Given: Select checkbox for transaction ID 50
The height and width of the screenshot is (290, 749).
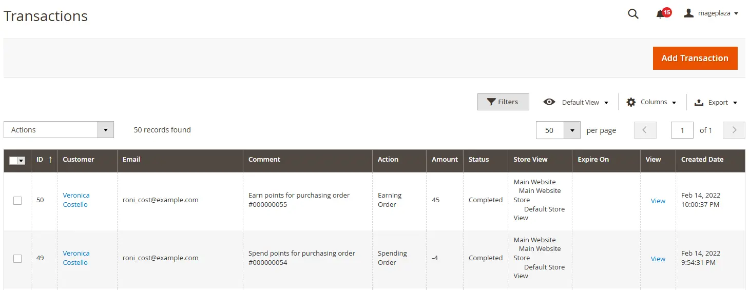Looking at the screenshot, I should point(17,200).
